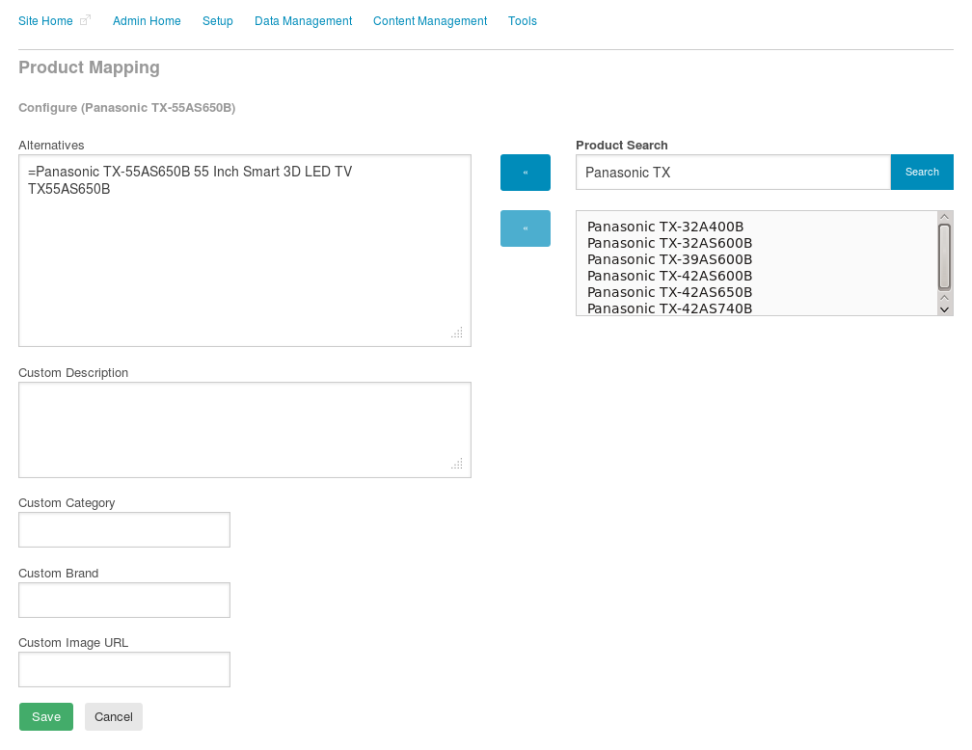This screenshot has height=750, width=972.
Task: Click the Product Search label
Action: (x=622, y=145)
